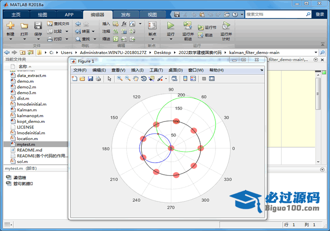The image size is (330, 231).
Task: Click Open File icon in Figure 1 toolbar
Action: coord(82,79)
